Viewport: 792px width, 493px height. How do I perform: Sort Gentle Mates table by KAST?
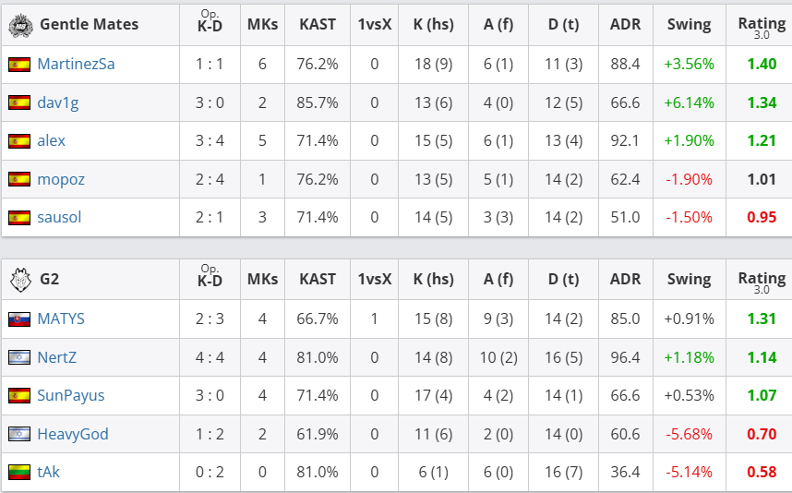tap(318, 26)
